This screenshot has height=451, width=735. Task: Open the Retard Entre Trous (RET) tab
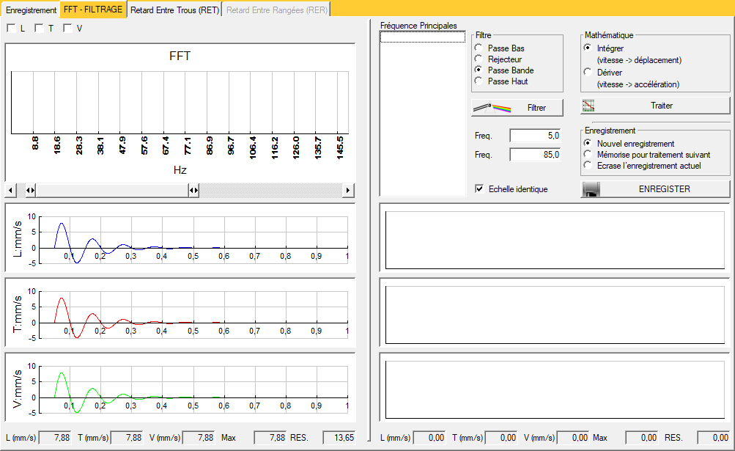[175, 10]
